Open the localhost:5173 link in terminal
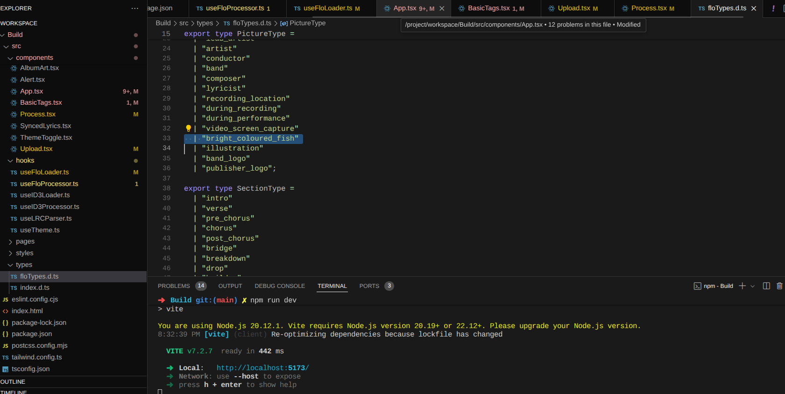785x394 pixels. click(262, 368)
